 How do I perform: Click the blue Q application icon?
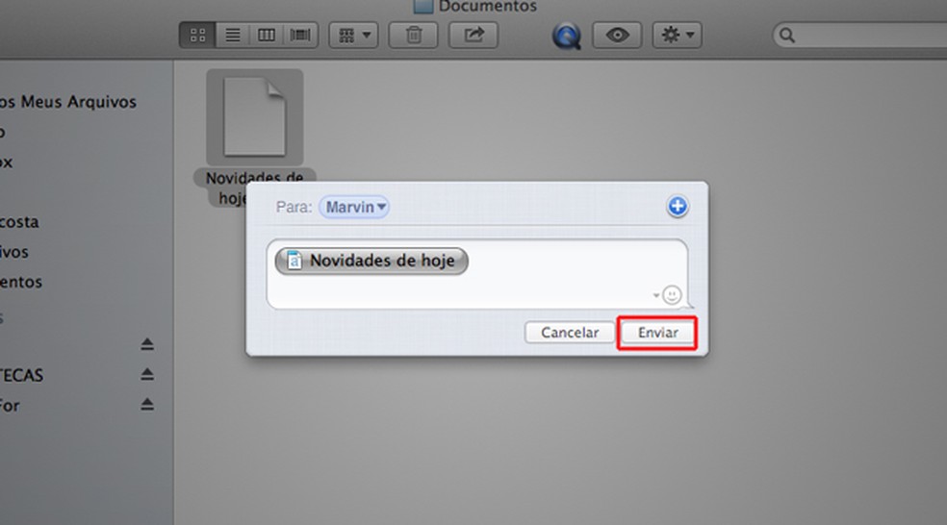[x=566, y=37]
